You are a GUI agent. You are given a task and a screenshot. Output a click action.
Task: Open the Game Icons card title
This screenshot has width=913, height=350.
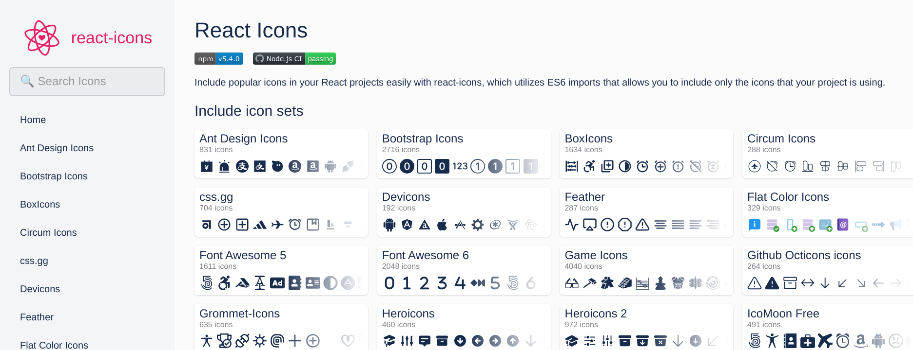pos(596,255)
